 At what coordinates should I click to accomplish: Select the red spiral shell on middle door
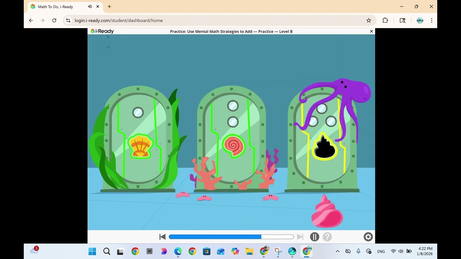coord(234,146)
